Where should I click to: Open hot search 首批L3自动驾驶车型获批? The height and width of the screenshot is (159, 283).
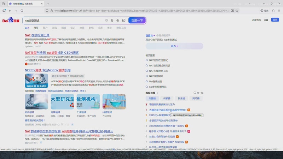coord(162,137)
